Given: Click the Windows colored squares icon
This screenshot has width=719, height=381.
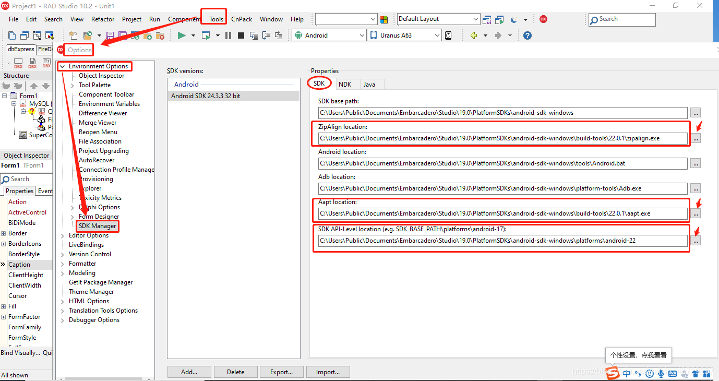Looking at the screenshot, I should point(384,19).
